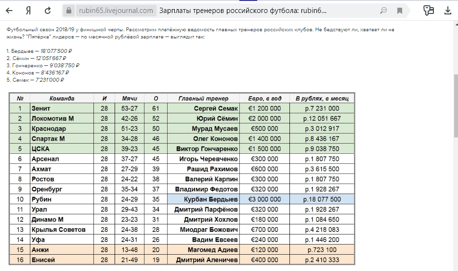This screenshot has width=458, height=271.
Task: Click the 'р.12 051 667' monthly salary cell
Action: (x=322, y=119)
